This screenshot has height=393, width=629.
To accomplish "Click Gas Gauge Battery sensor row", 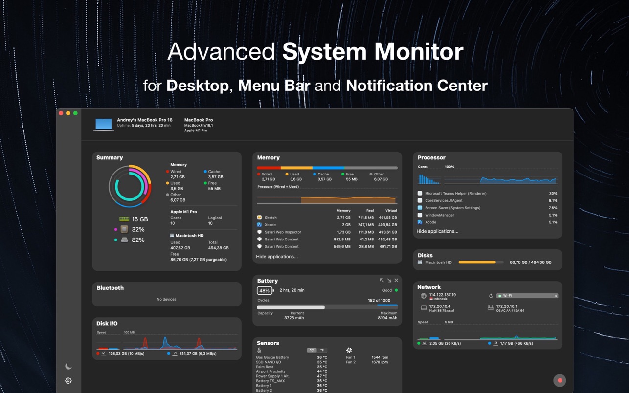I will (292, 357).
